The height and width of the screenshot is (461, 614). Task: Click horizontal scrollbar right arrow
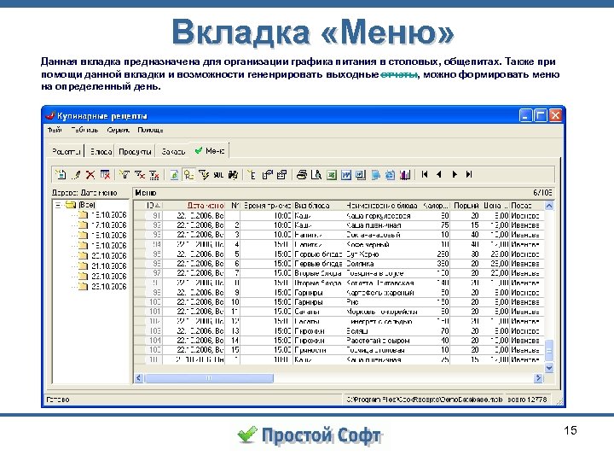(x=538, y=378)
